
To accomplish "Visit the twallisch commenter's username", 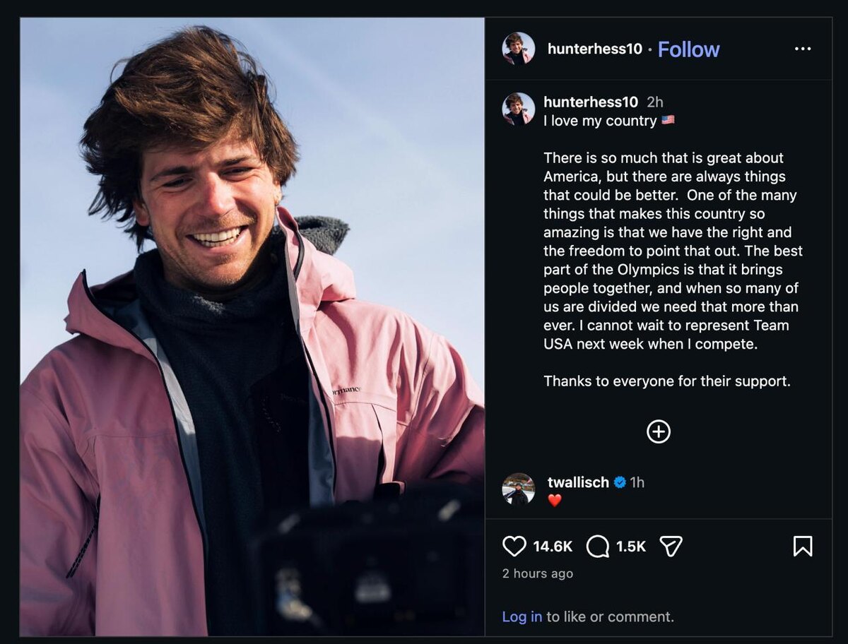I will tap(578, 482).
